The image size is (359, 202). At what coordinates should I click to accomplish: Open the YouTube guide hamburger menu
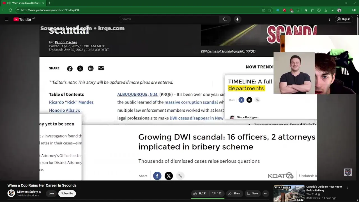pyautogui.click(x=7, y=19)
